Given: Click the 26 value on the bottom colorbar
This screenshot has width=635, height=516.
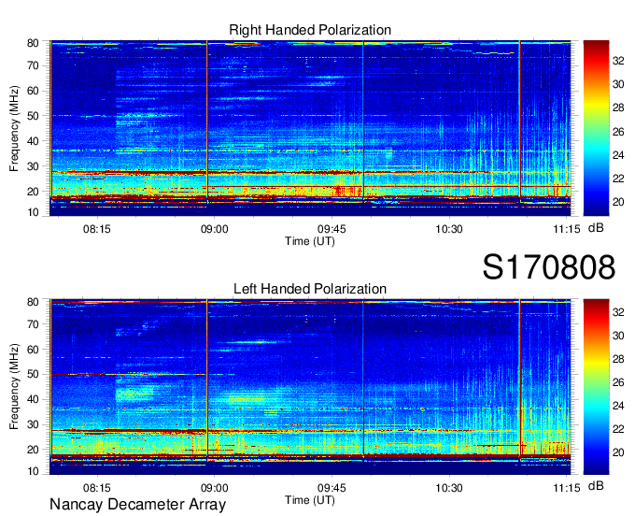Looking at the screenshot, I should click(618, 382).
